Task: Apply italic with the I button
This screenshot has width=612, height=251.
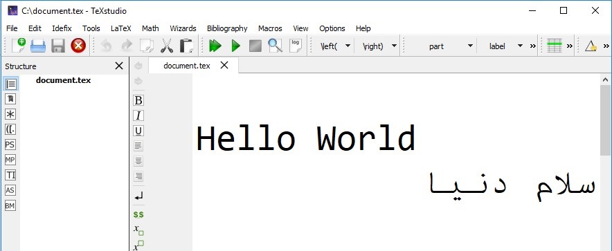Action: (138, 115)
